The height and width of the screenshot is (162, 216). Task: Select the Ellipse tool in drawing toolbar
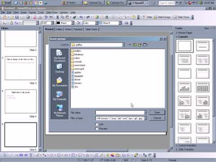tap(26, 155)
